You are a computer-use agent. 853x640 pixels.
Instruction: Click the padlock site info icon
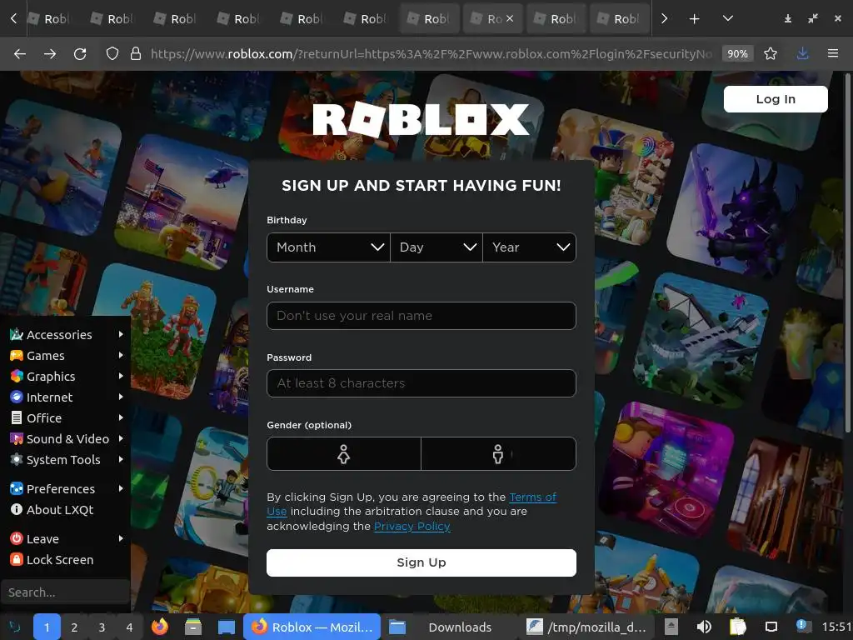[136, 53]
